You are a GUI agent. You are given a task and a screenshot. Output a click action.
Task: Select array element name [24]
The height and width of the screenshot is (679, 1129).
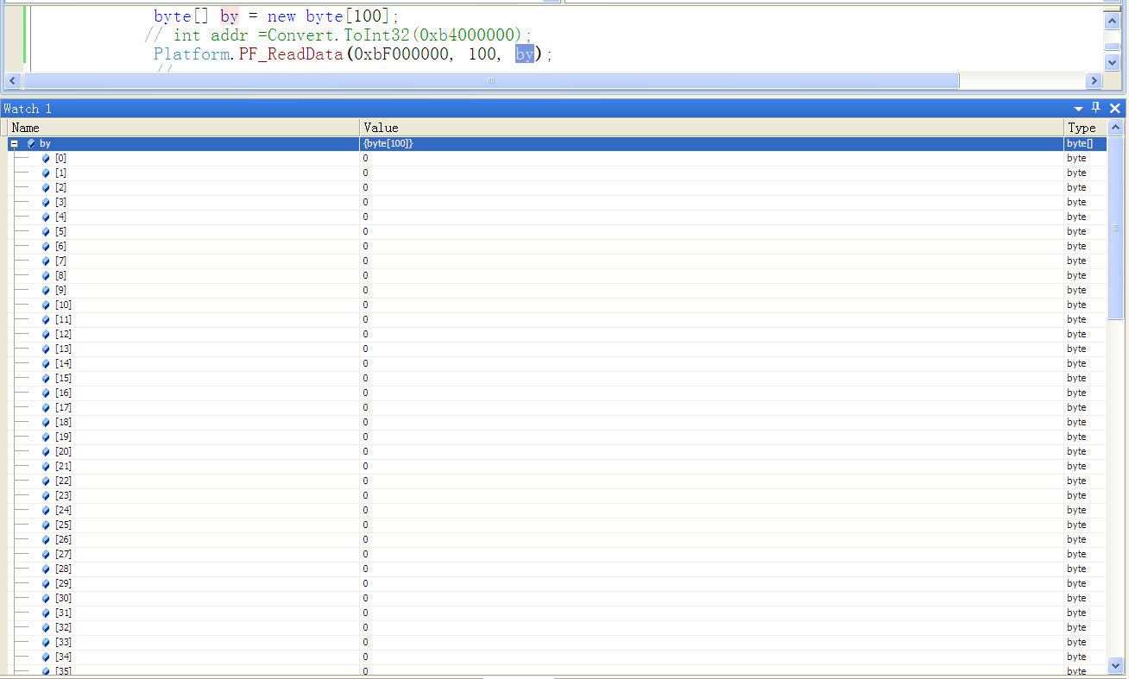coord(63,510)
